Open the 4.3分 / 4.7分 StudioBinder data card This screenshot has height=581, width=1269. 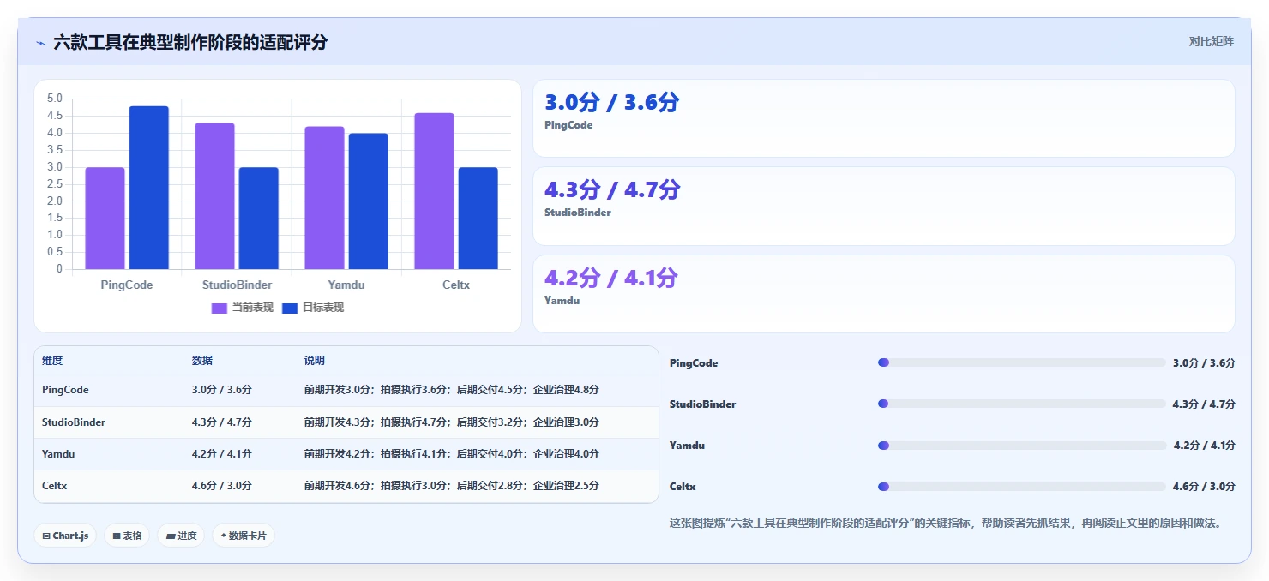click(x=884, y=206)
